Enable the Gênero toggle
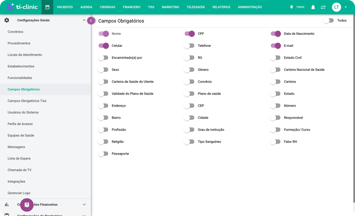This screenshot has height=216, width=355. tap(189, 70)
